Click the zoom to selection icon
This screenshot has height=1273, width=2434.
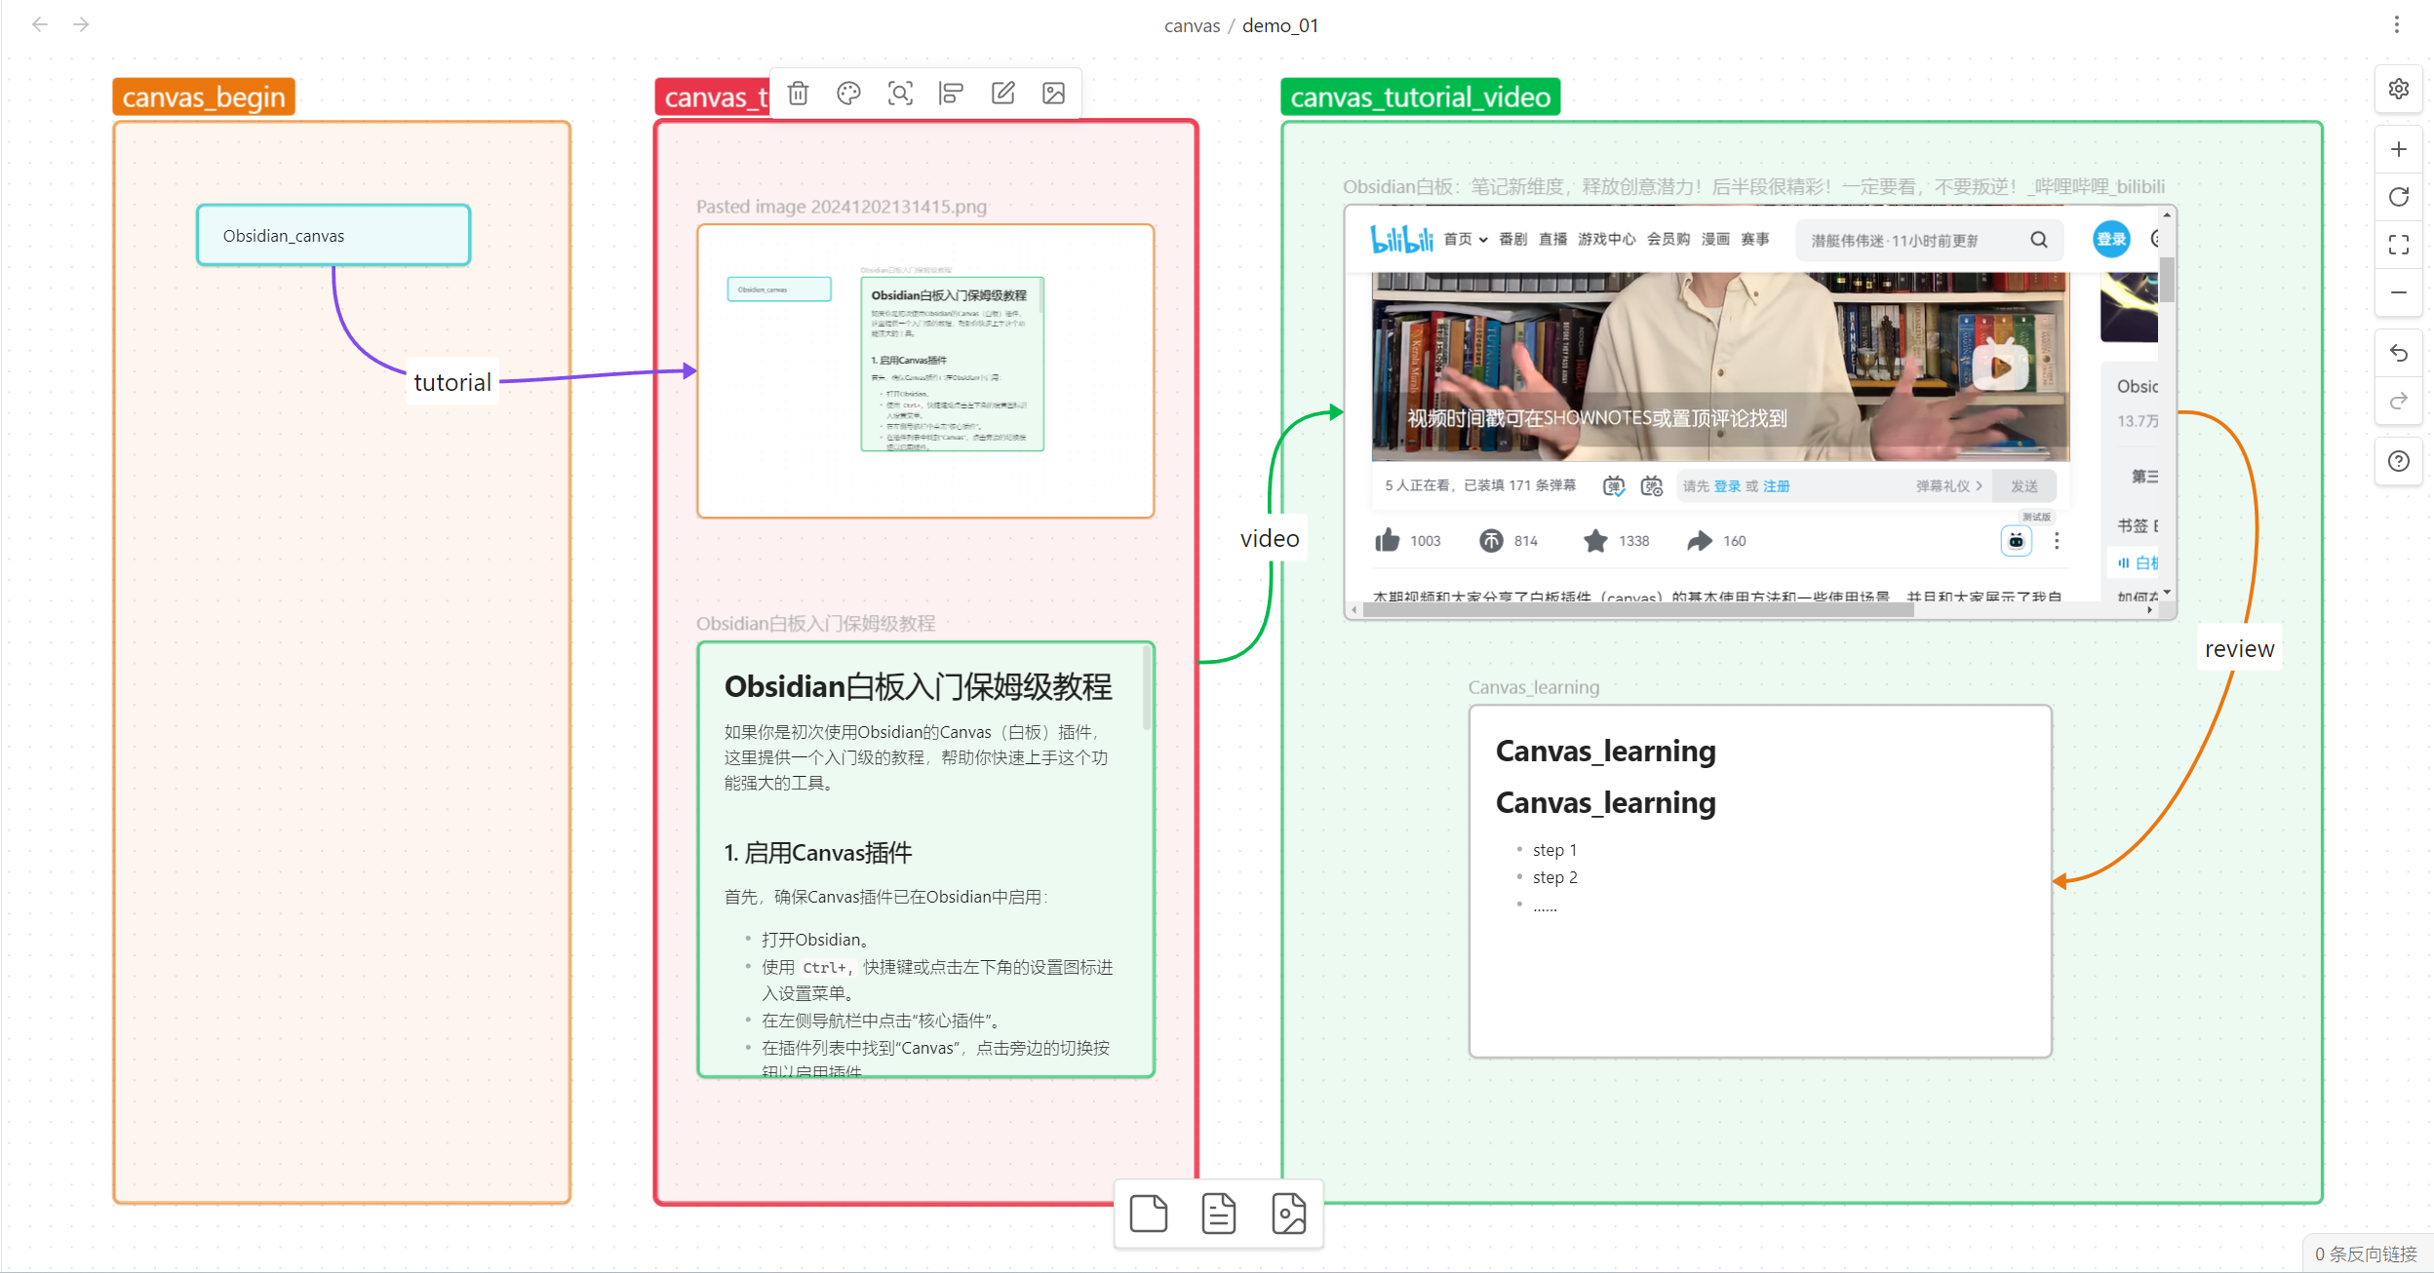pyautogui.click(x=900, y=94)
